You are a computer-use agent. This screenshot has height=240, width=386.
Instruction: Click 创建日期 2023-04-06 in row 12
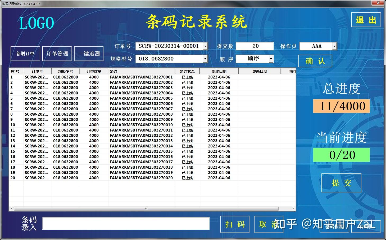(x=219, y=136)
